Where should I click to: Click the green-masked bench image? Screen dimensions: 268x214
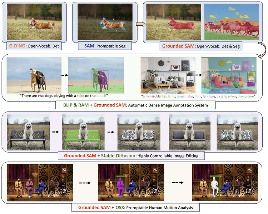[x=83, y=132]
